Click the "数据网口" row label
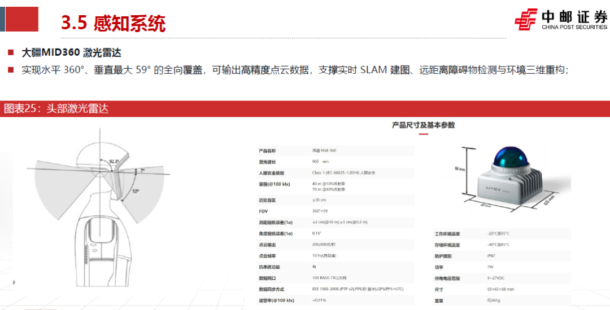 pos(267,278)
